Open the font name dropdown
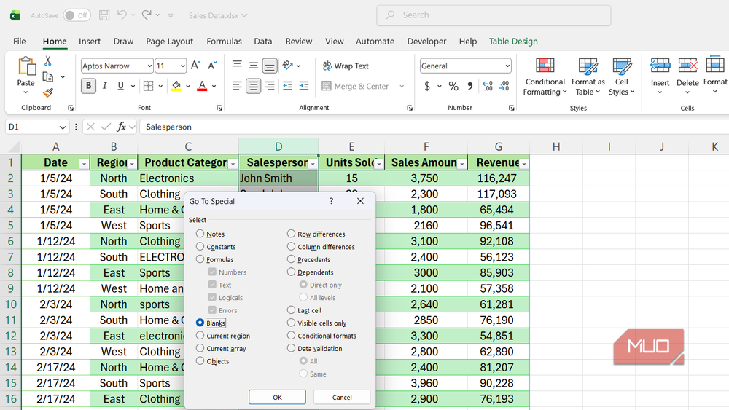729x410 pixels. click(x=149, y=66)
